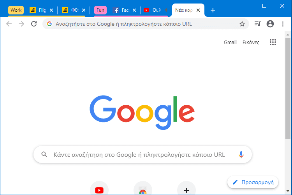Close the Flig tab
Viewport: 292px width, 195px height.
(51, 10)
